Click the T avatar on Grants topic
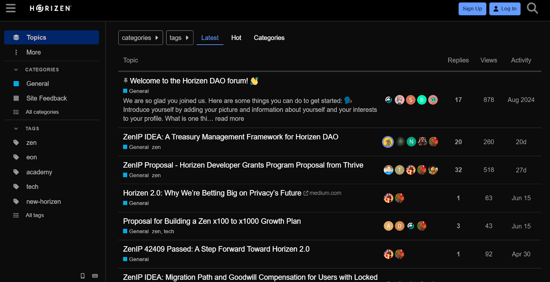Screen dimensions: 550x282 (399, 170)
